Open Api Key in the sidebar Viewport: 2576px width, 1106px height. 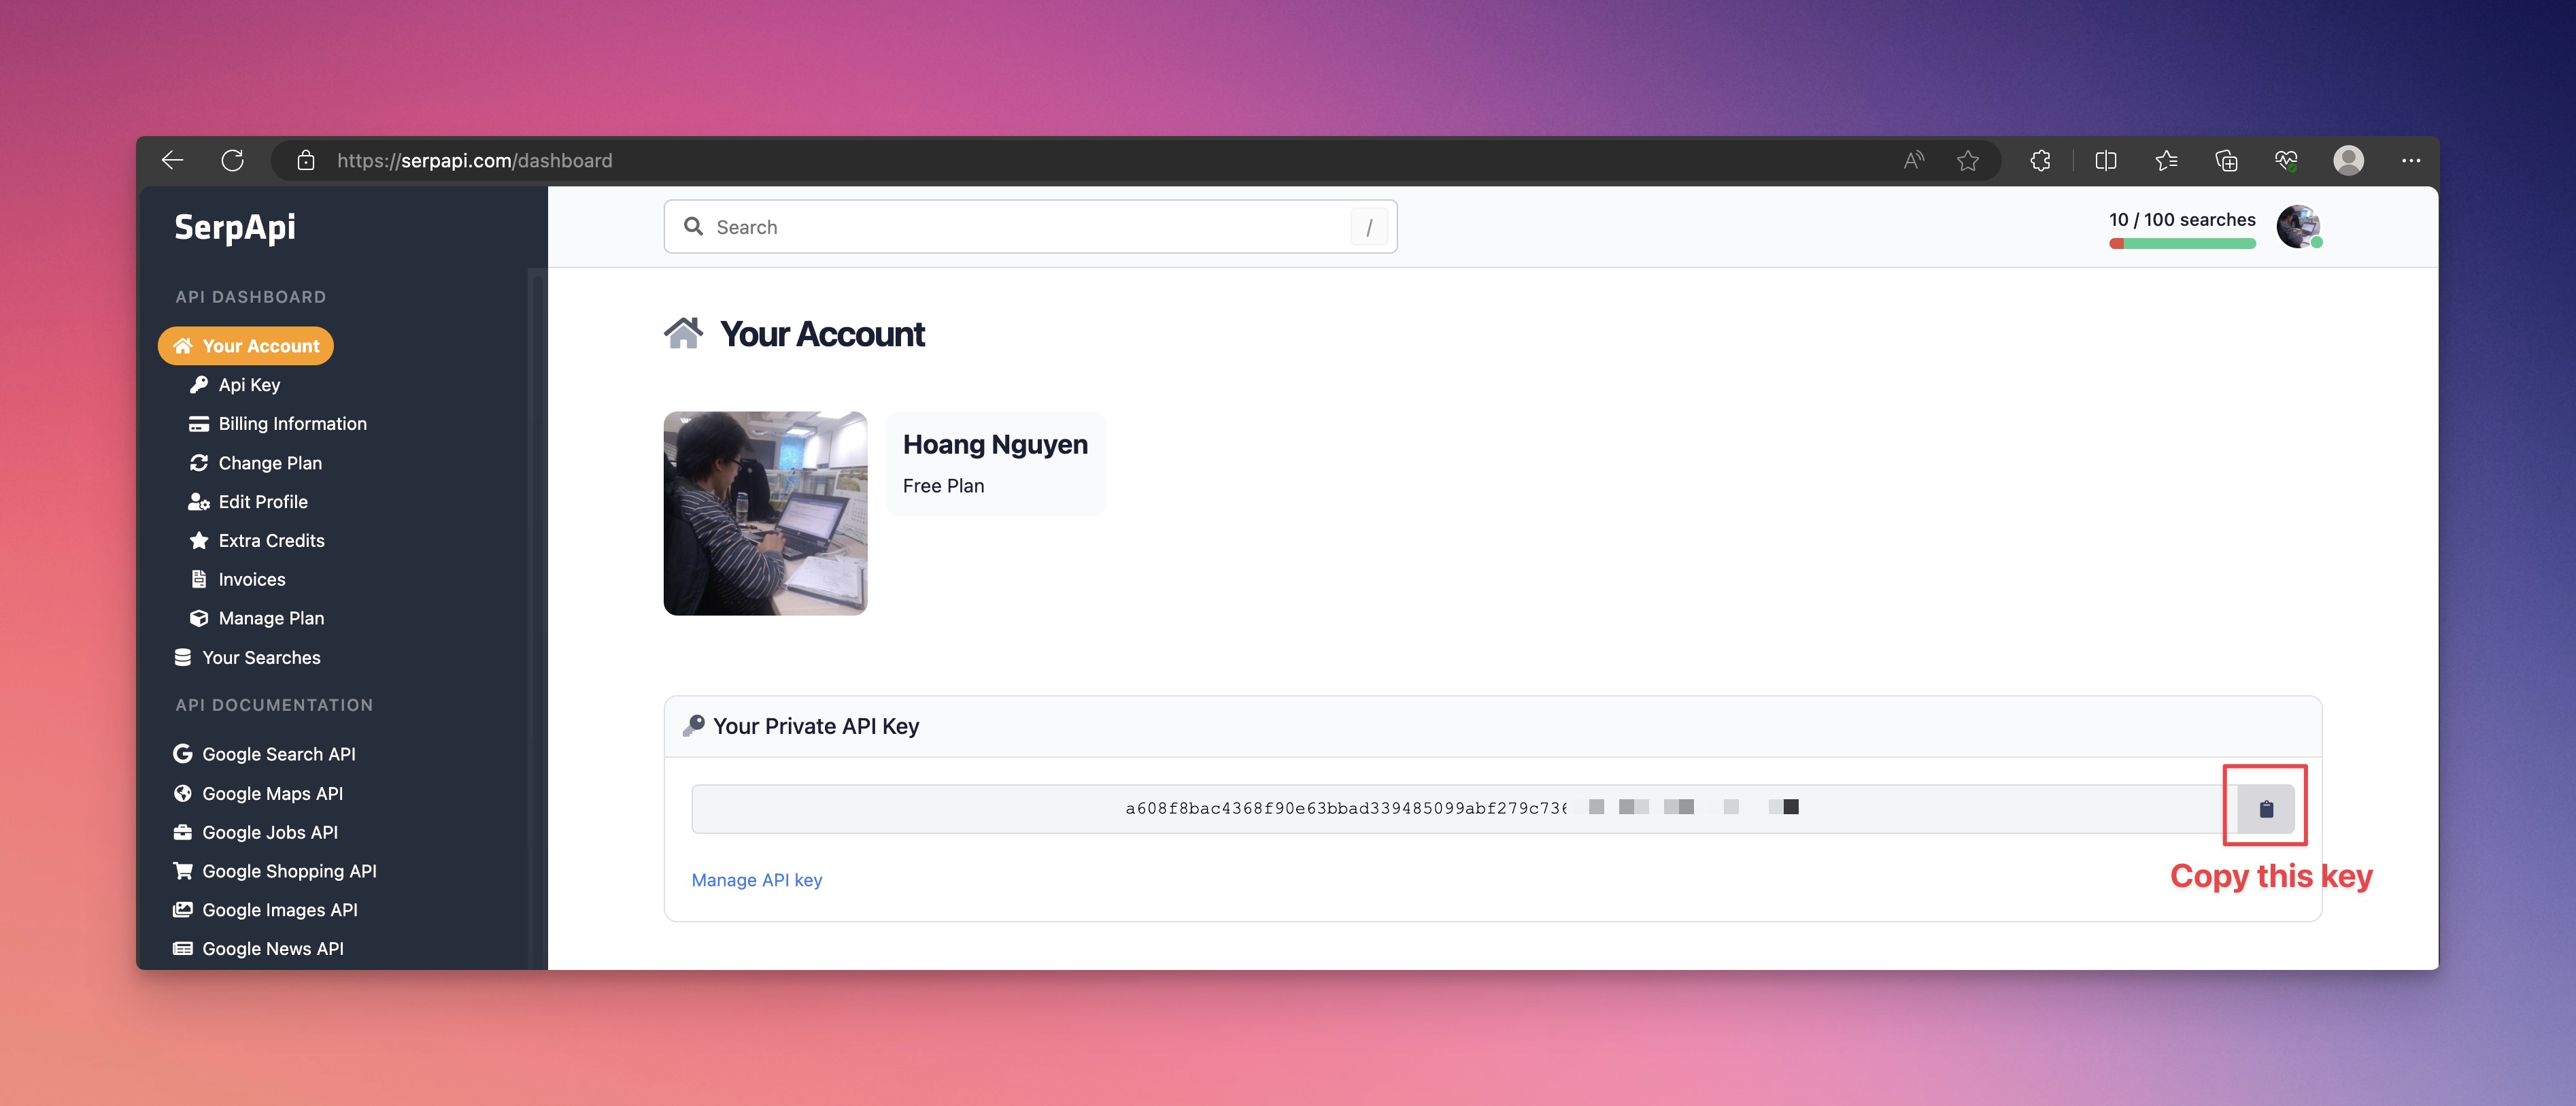(249, 385)
